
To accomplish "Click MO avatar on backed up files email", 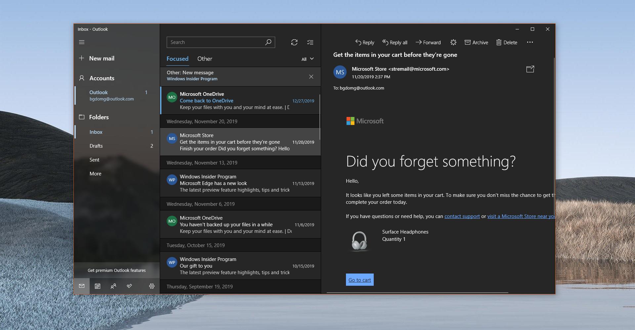I will tap(172, 221).
